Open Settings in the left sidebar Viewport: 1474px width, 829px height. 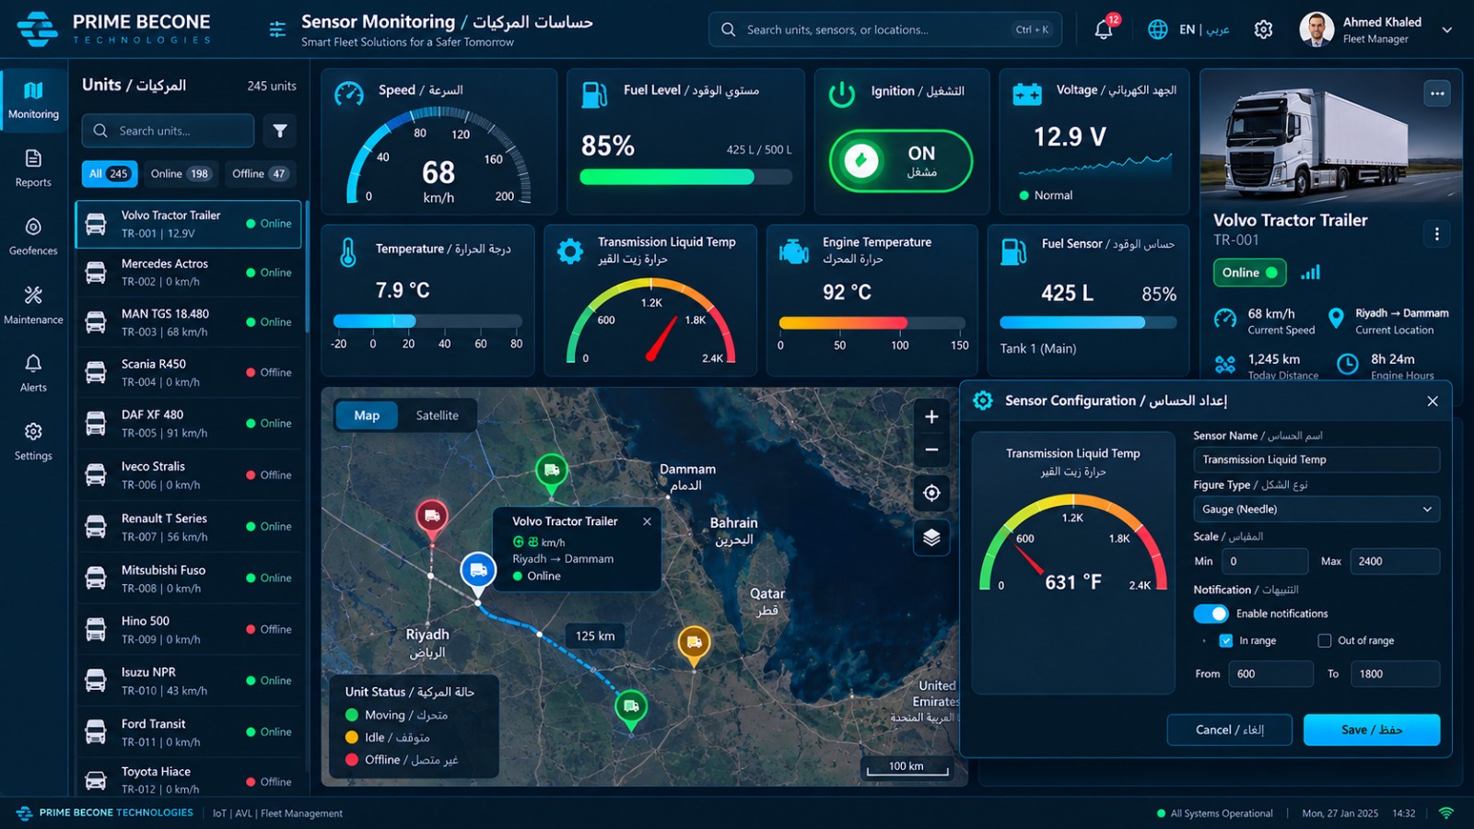click(33, 441)
